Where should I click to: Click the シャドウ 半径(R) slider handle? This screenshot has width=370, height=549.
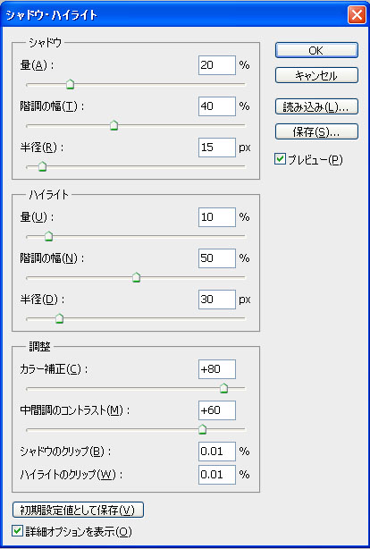(x=42, y=166)
